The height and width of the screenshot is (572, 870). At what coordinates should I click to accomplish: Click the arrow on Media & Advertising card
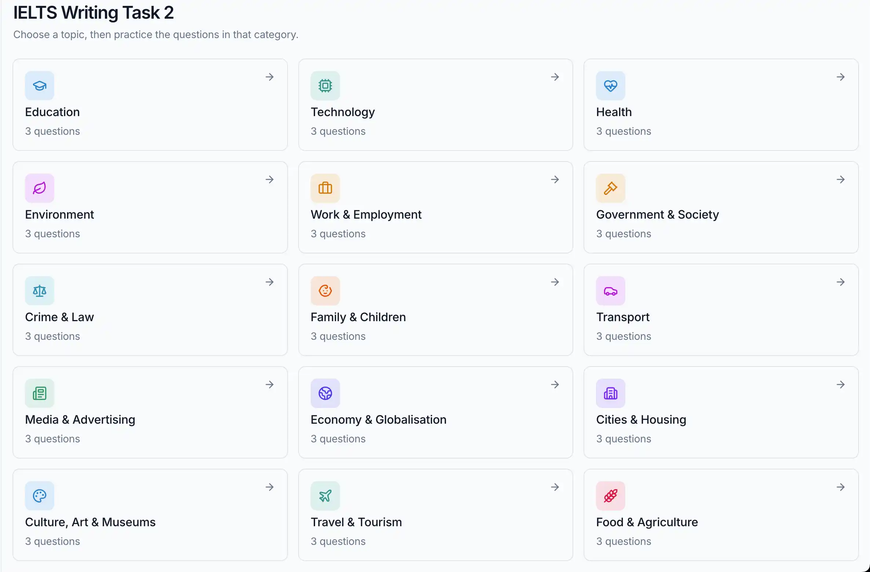(x=270, y=385)
